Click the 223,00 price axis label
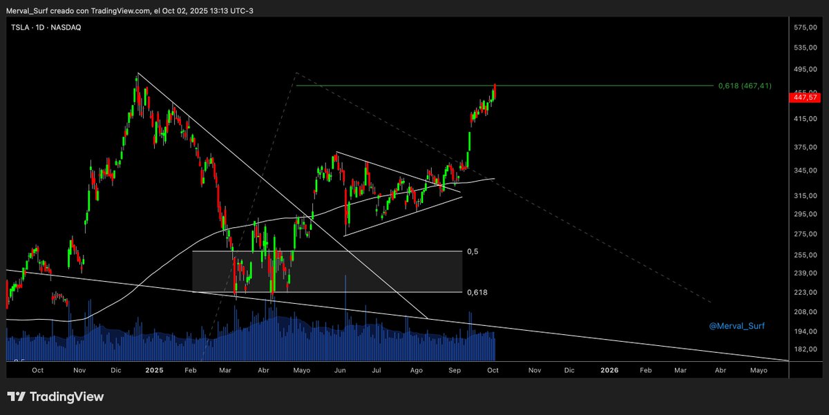The image size is (829, 415). (806, 292)
